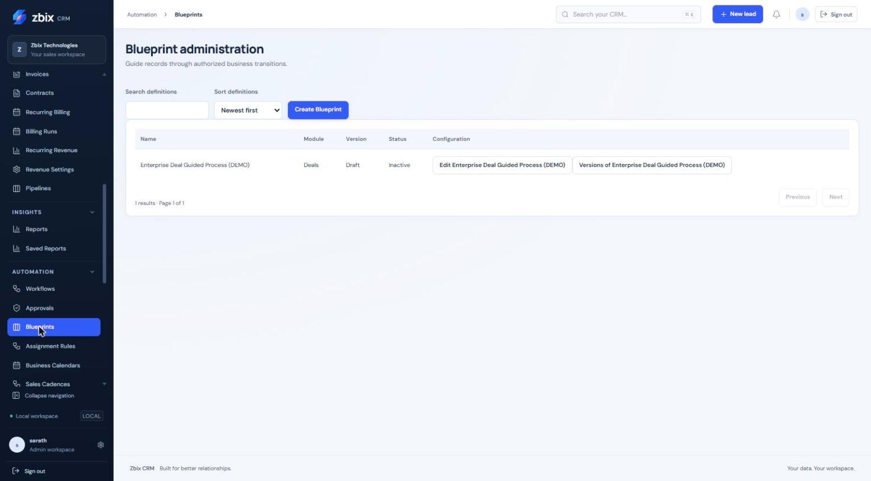Open the Sort definitions dropdown
871x481 pixels.
pyautogui.click(x=248, y=110)
